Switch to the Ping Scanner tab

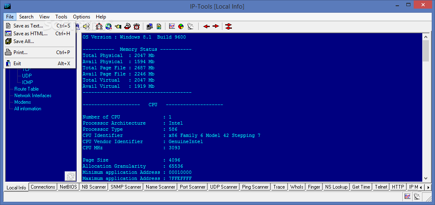pos(255,187)
